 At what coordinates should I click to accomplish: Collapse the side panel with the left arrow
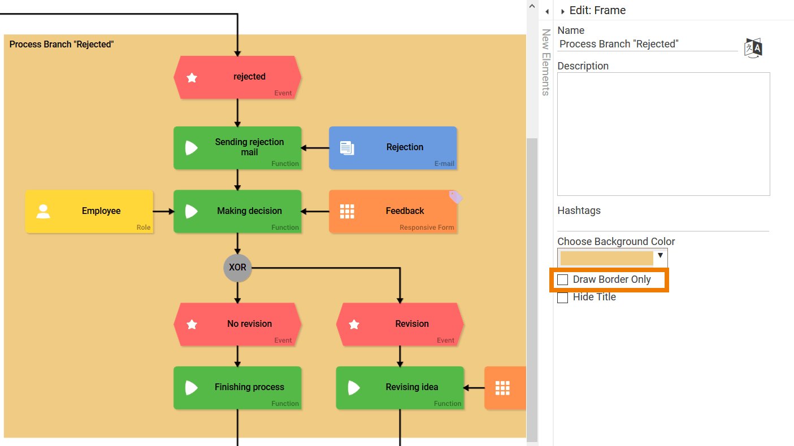click(x=546, y=11)
